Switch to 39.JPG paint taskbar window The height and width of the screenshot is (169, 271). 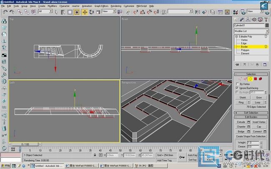[x=151, y=166]
